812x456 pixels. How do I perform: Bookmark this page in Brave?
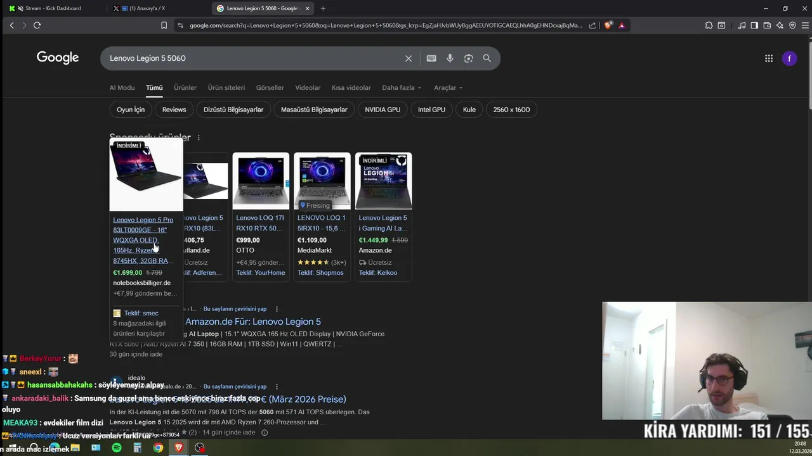(x=164, y=25)
